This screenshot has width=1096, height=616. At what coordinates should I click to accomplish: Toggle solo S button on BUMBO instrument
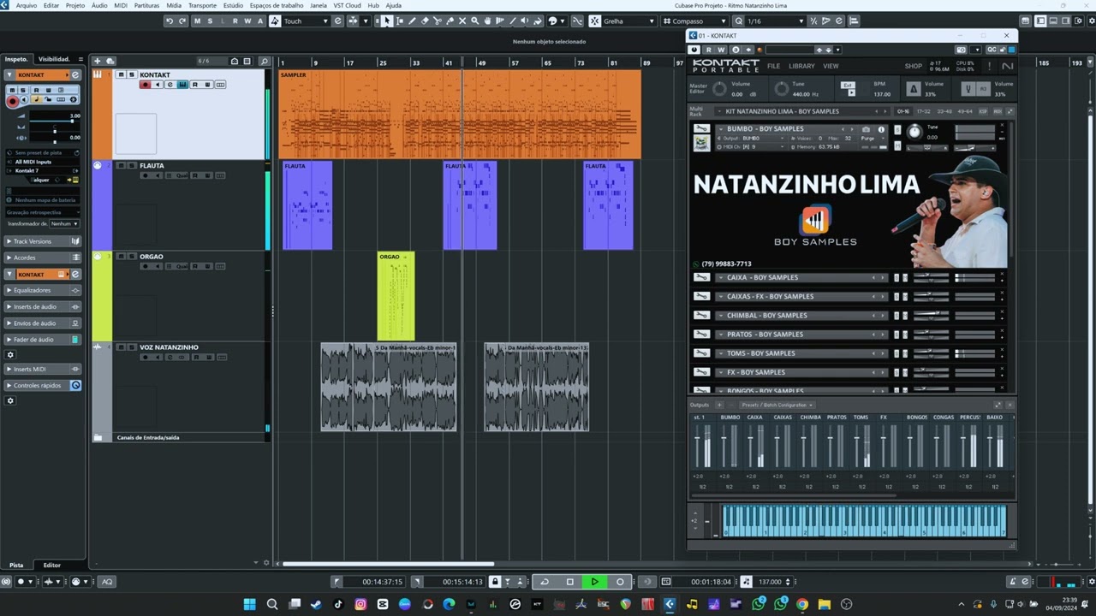(x=898, y=129)
